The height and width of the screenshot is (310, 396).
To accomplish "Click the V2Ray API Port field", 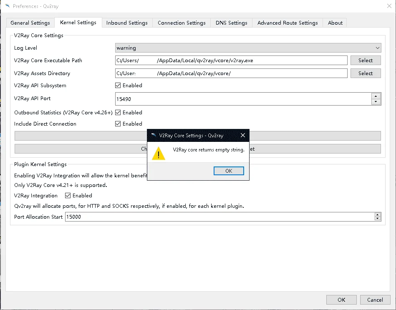I will coord(243,99).
